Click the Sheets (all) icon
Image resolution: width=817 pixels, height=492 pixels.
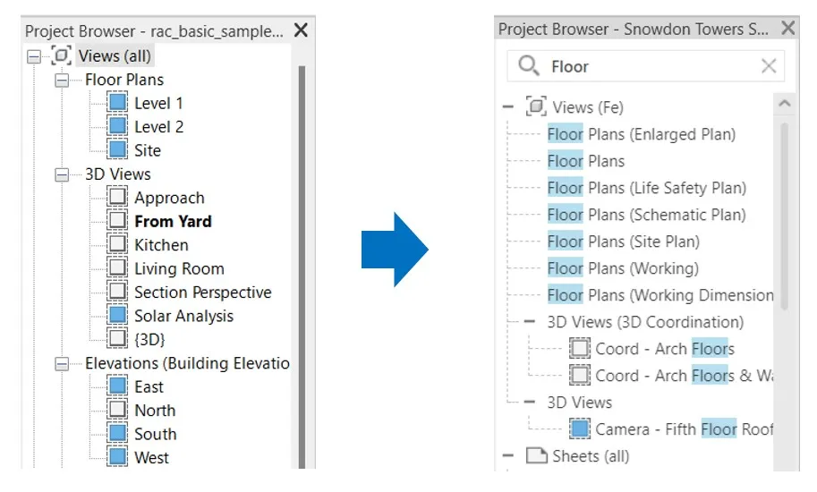point(535,456)
